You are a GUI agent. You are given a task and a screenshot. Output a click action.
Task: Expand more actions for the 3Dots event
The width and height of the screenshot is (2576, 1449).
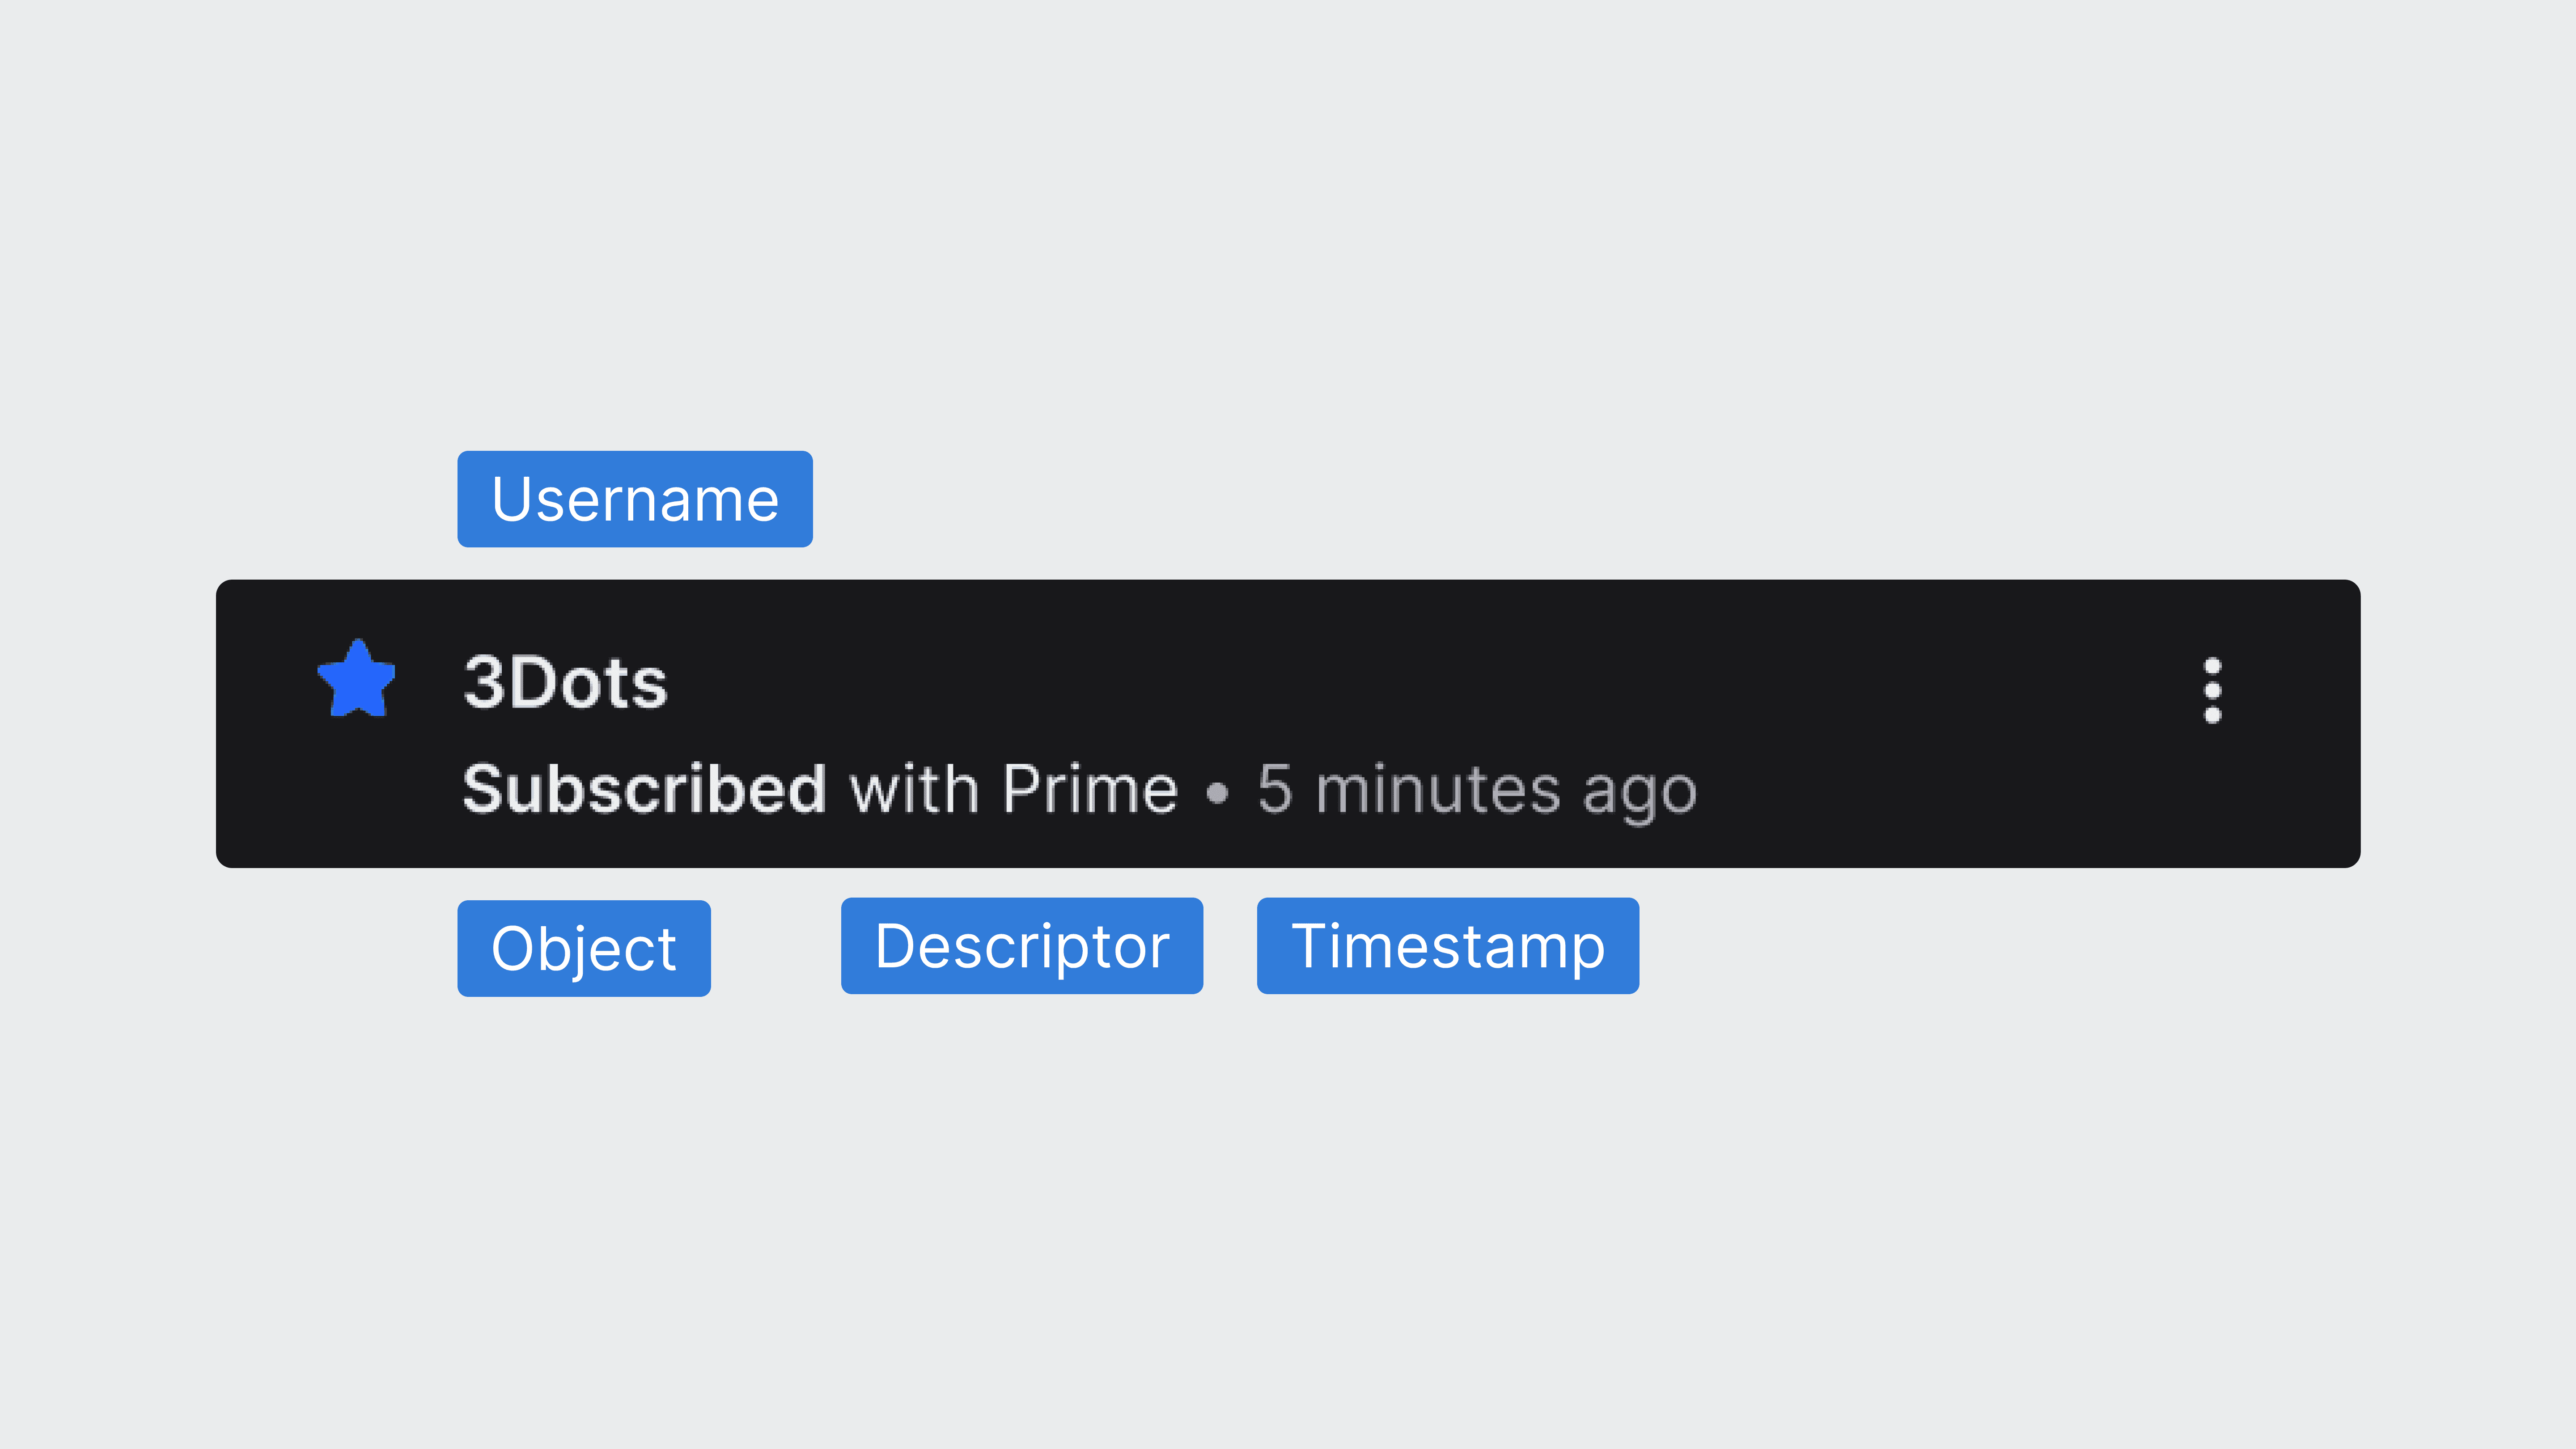2212,690
